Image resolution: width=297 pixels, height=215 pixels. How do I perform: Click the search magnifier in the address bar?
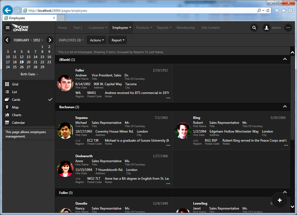[x=259, y=11]
